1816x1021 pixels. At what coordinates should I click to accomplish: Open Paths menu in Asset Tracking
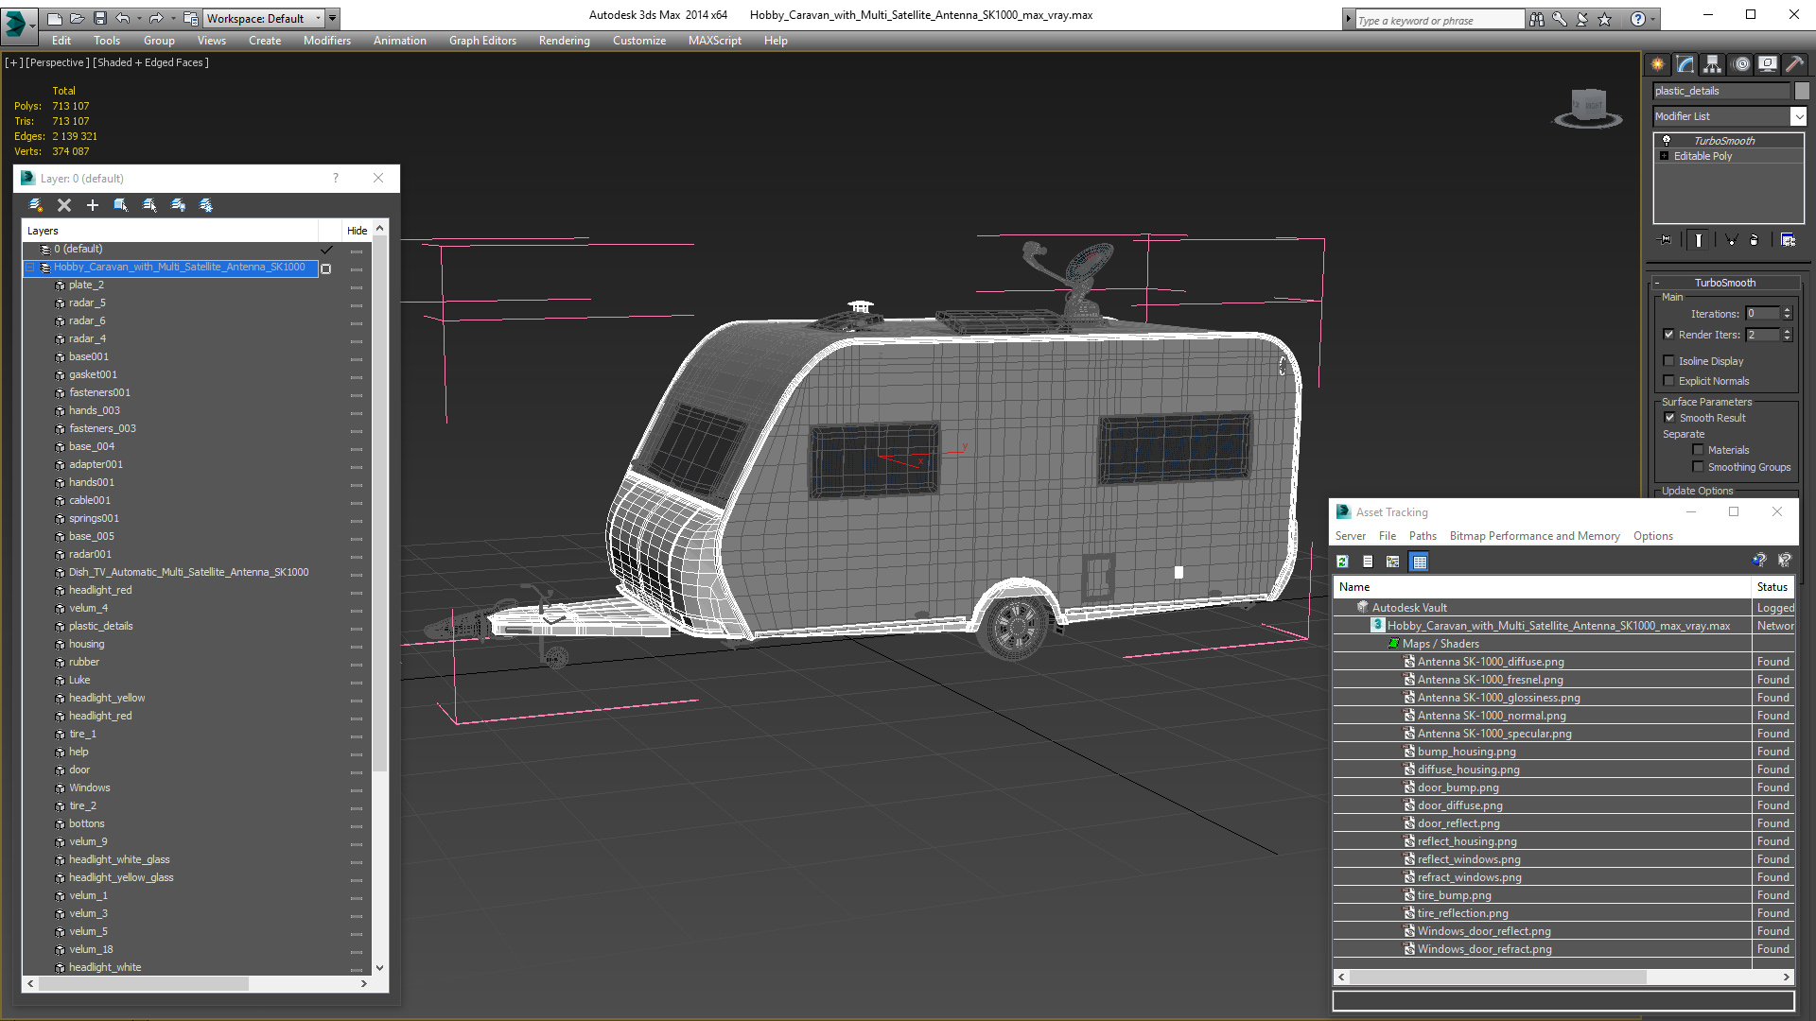point(1423,536)
